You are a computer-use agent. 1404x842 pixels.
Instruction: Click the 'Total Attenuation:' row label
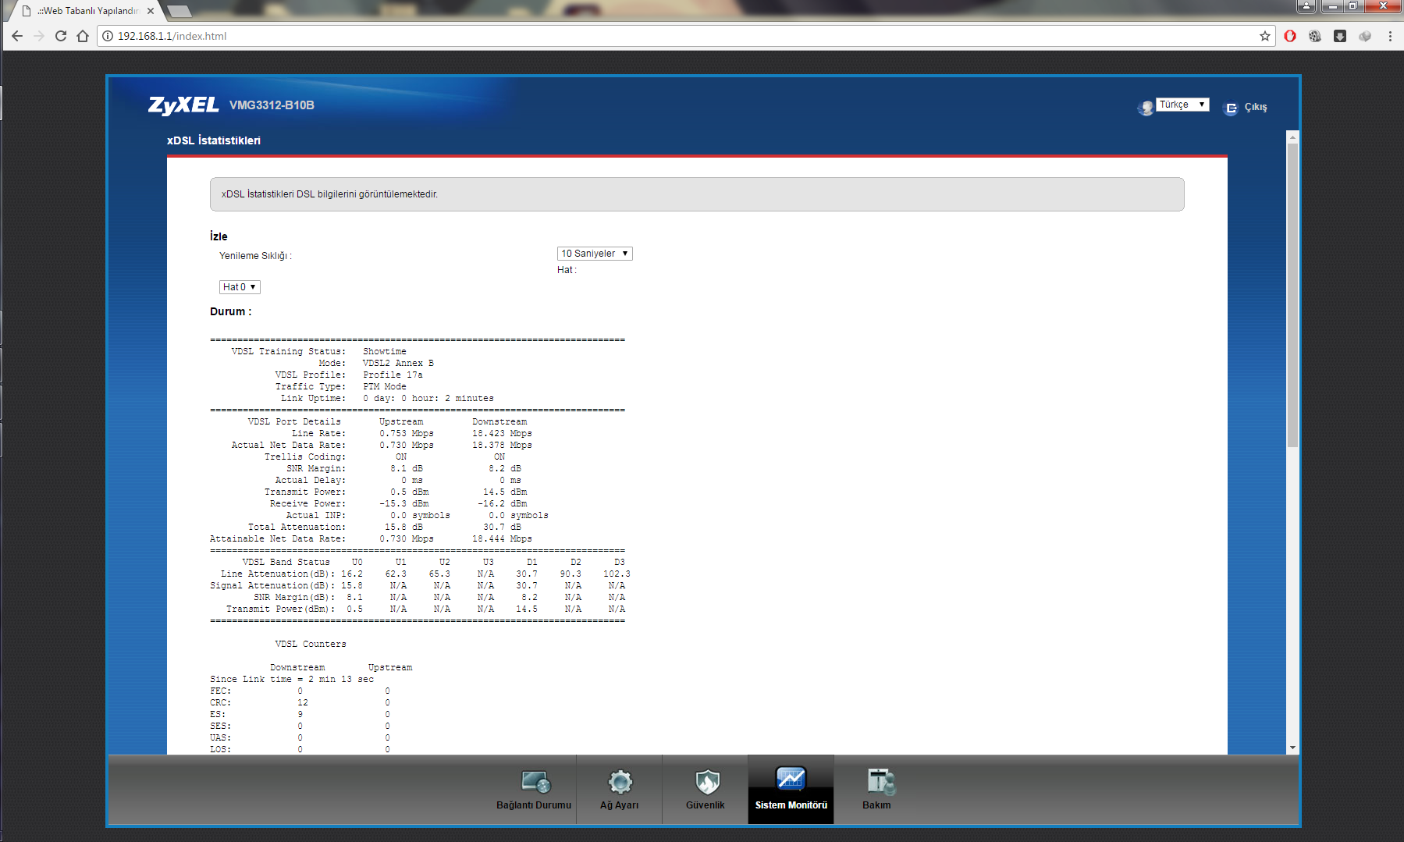coord(297,528)
